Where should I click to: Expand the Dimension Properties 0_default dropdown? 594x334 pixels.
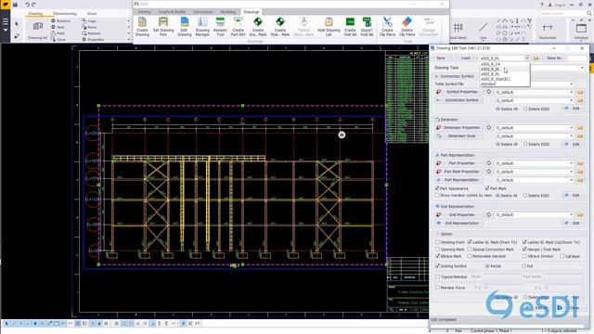[572, 128]
